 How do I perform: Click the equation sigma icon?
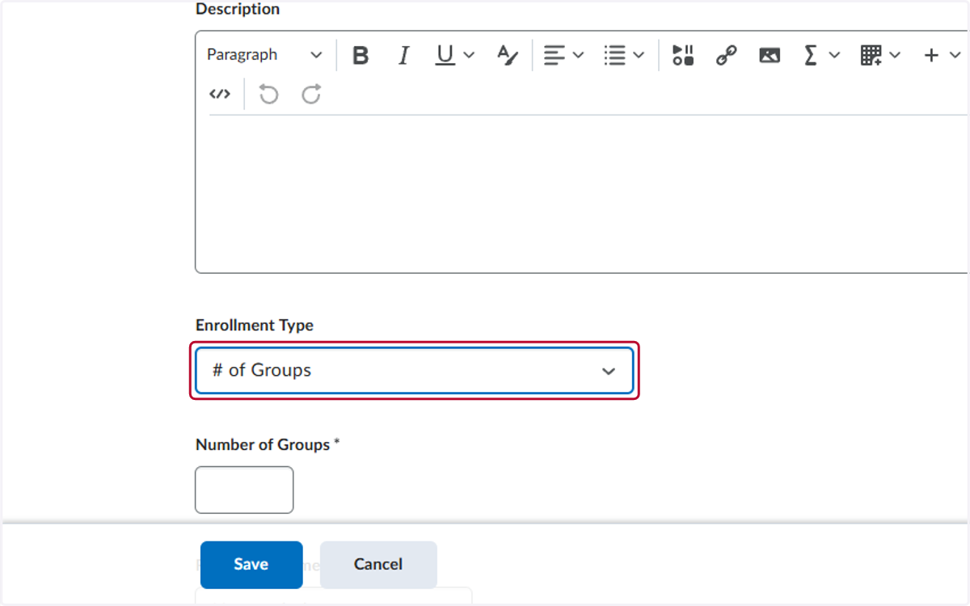point(811,55)
